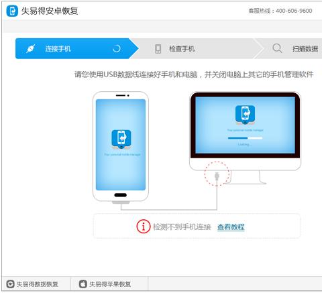Click the red info icon beside 检测不到手机连接
Viewport: 322px width, 293px height.
(144, 227)
